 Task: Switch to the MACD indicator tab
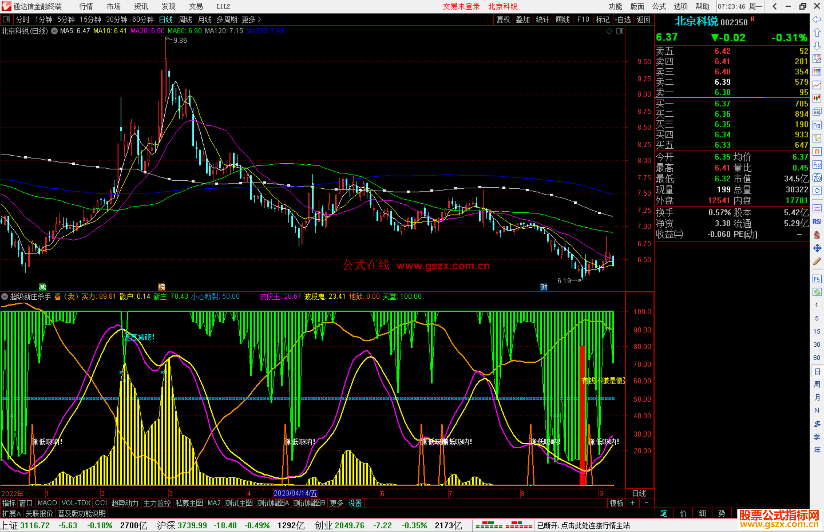pos(47,503)
